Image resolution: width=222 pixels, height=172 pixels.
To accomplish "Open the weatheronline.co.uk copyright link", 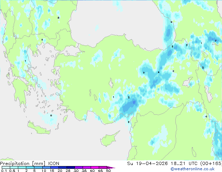I will [192, 169].
